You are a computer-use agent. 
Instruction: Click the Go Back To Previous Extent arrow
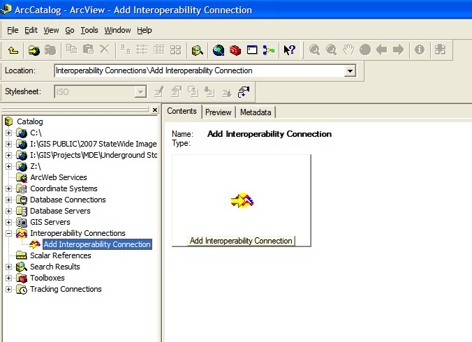(x=382, y=50)
